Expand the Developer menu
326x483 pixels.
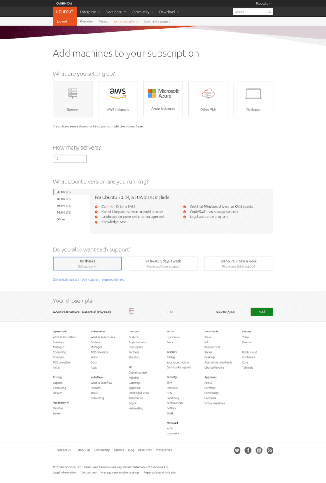[115, 12]
